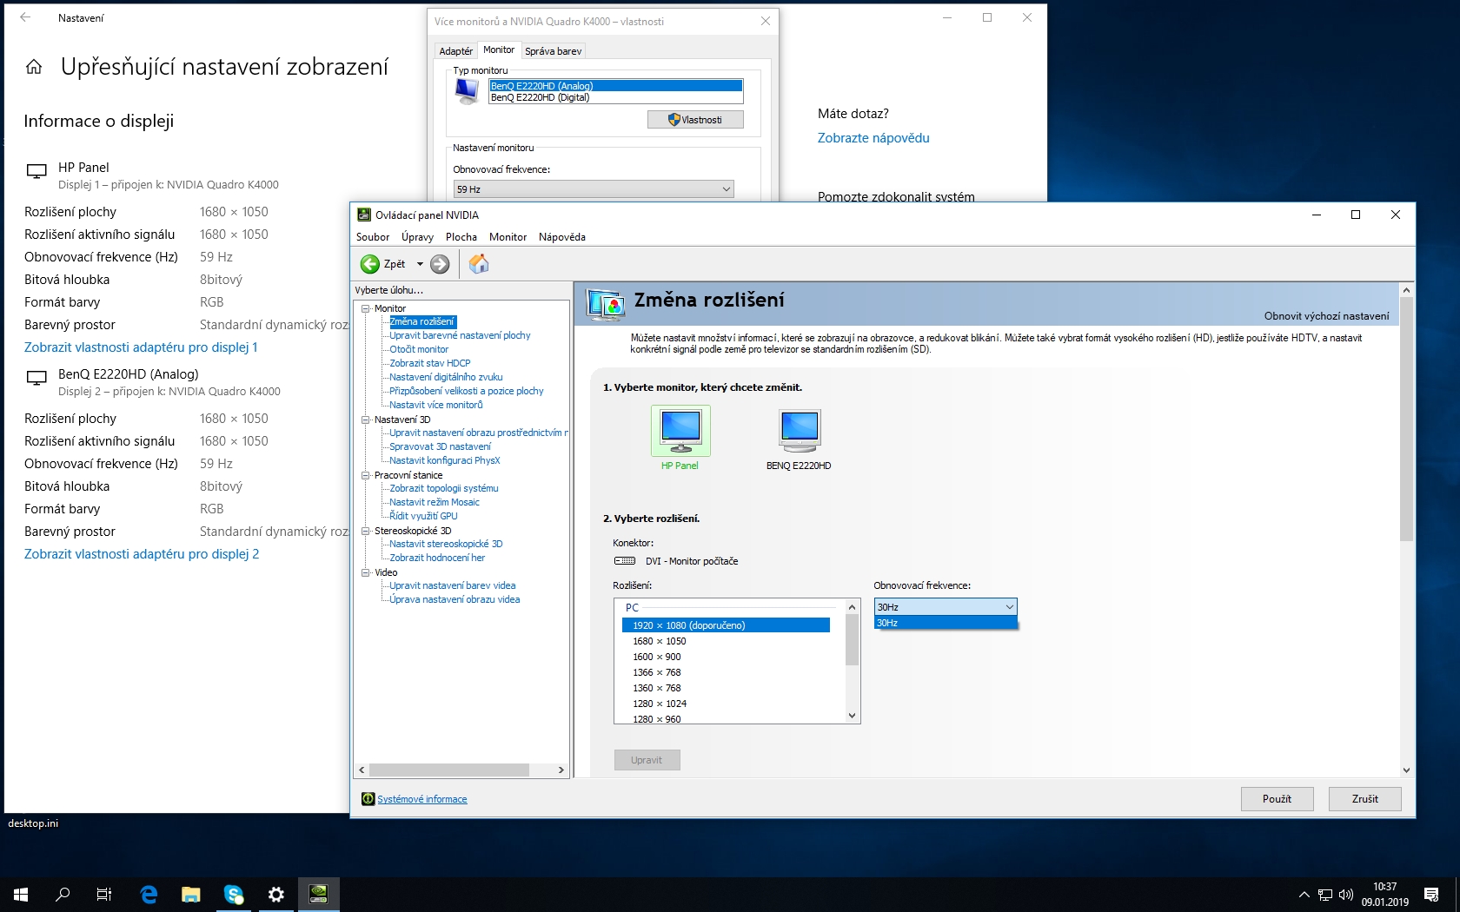The width and height of the screenshot is (1460, 912).
Task: Open Skype from taskbar
Action: pyautogui.click(x=233, y=894)
